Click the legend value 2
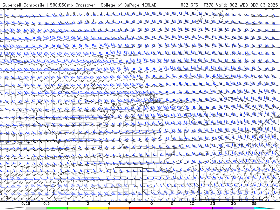Screen dimensions: 280x210 pyautogui.click(x=88, y=204)
